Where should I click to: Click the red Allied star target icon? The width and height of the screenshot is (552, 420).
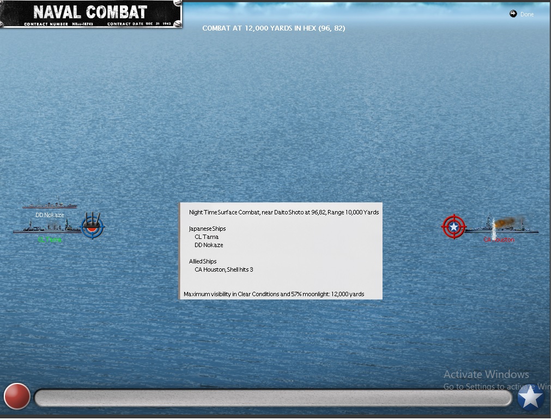(x=454, y=227)
